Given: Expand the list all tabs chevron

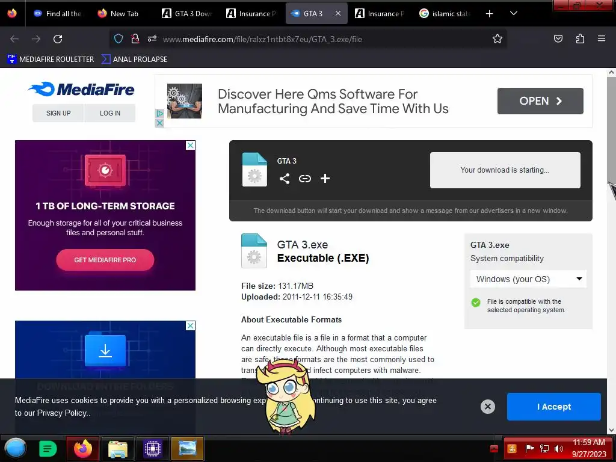Looking at the screenshot, I should pyautogui.click(x=513, y=13).
